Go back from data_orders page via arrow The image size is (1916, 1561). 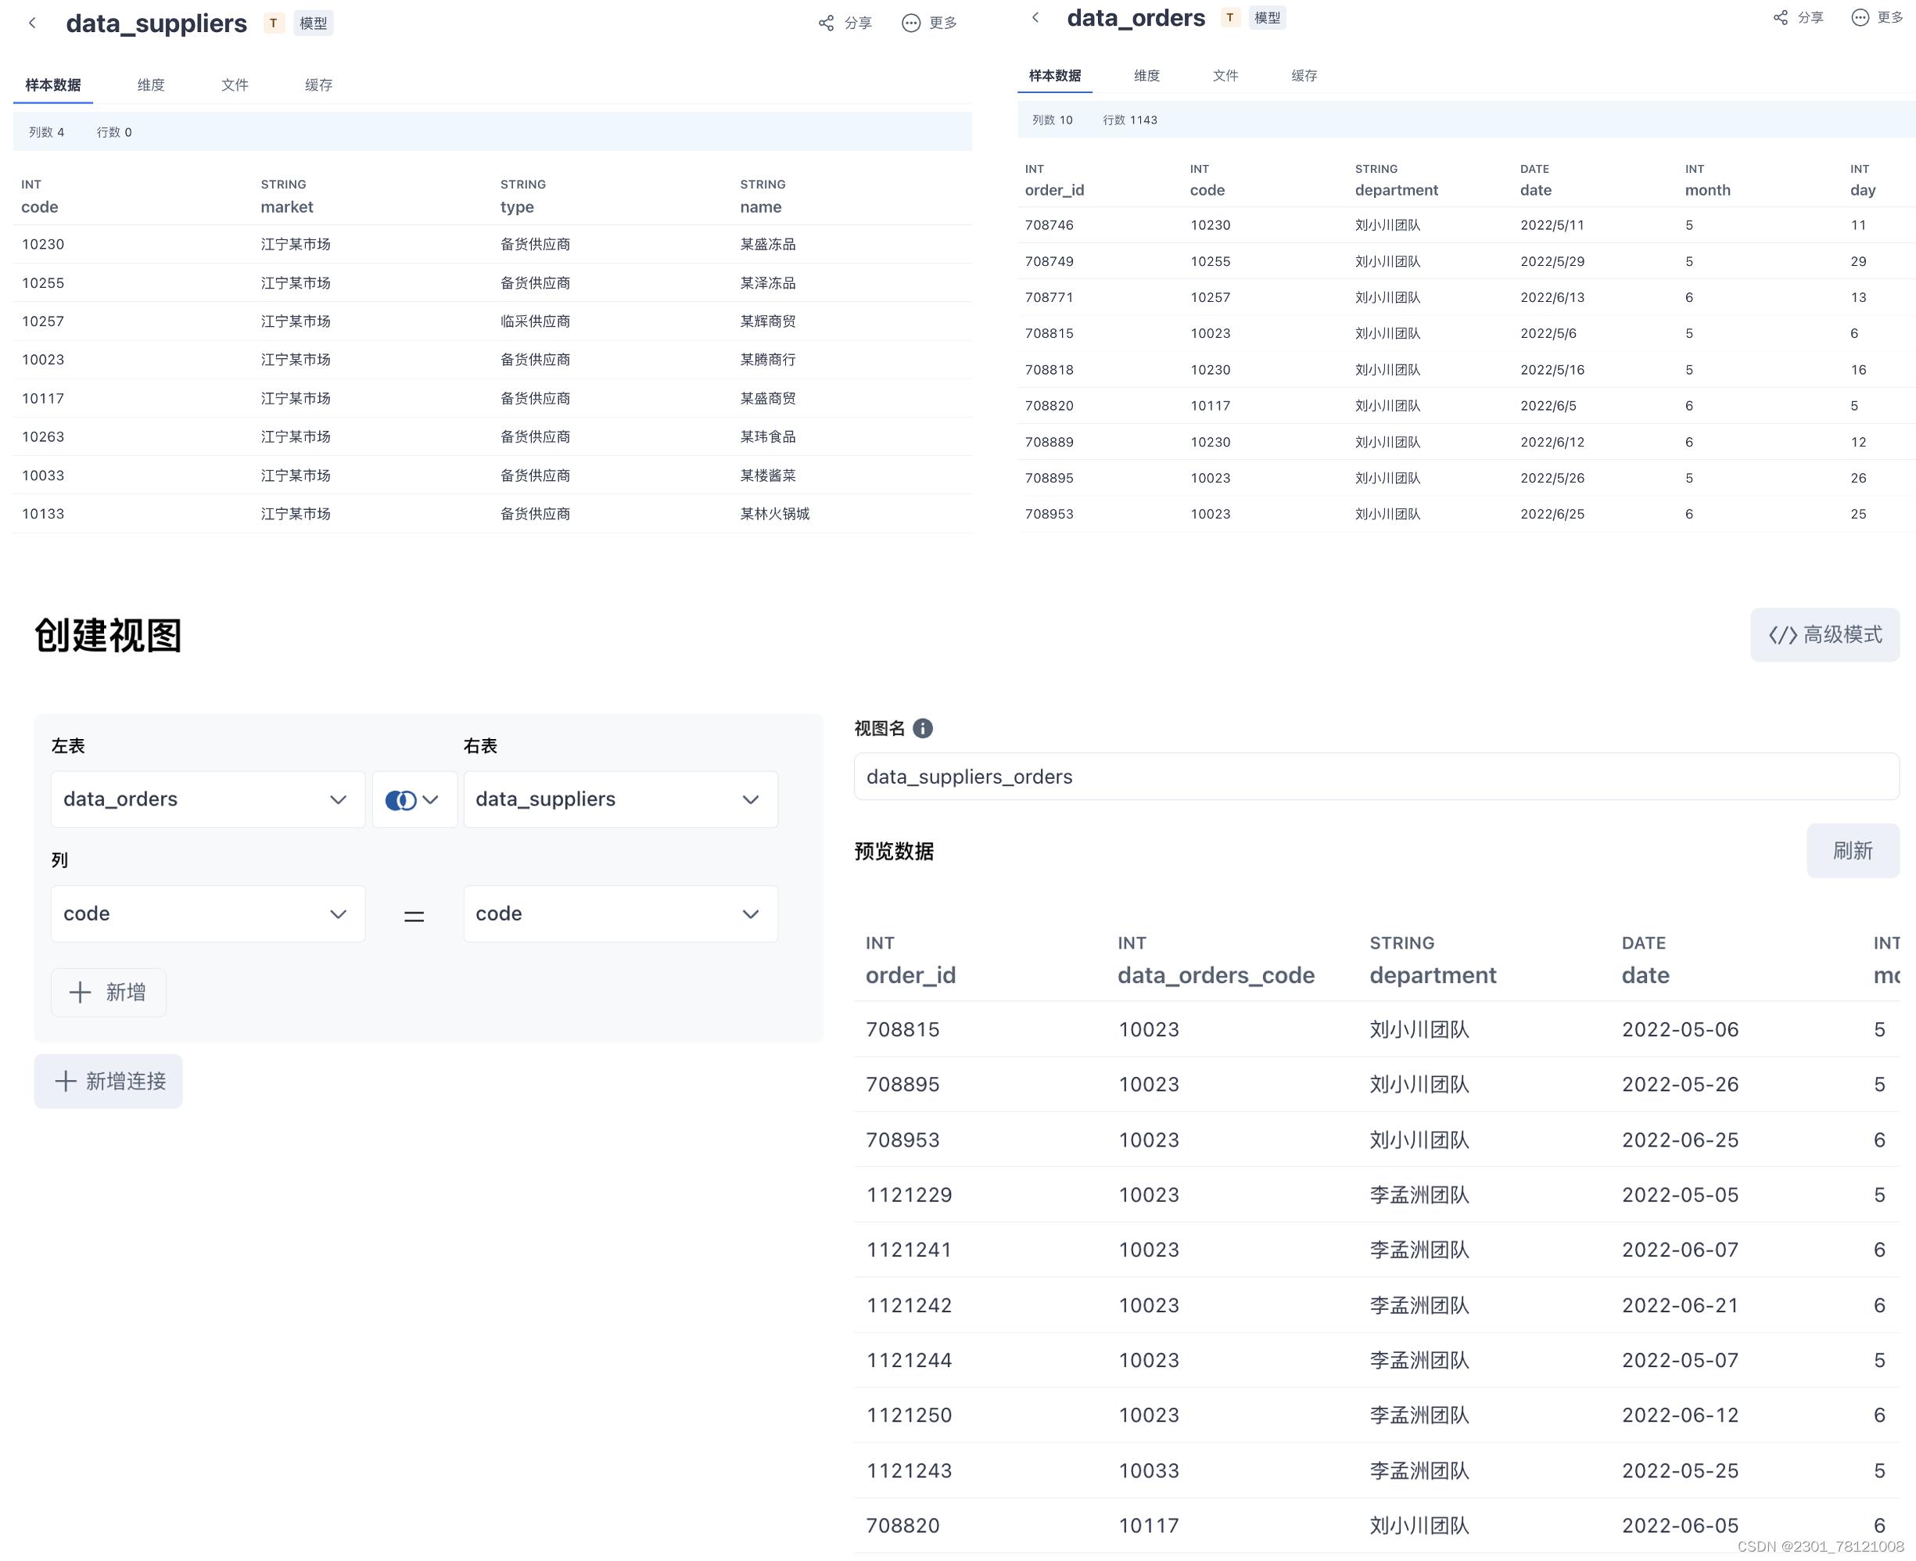click(1035, 17)
